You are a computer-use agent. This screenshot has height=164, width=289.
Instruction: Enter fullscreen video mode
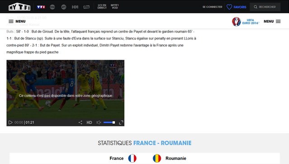coord(121,123)
